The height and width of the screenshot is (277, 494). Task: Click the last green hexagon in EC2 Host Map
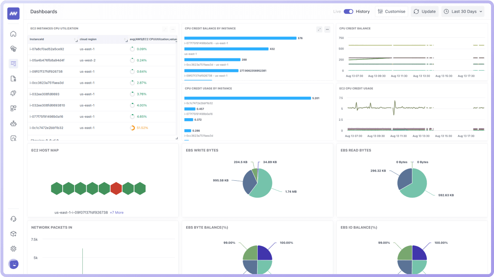tap(140, 188)
